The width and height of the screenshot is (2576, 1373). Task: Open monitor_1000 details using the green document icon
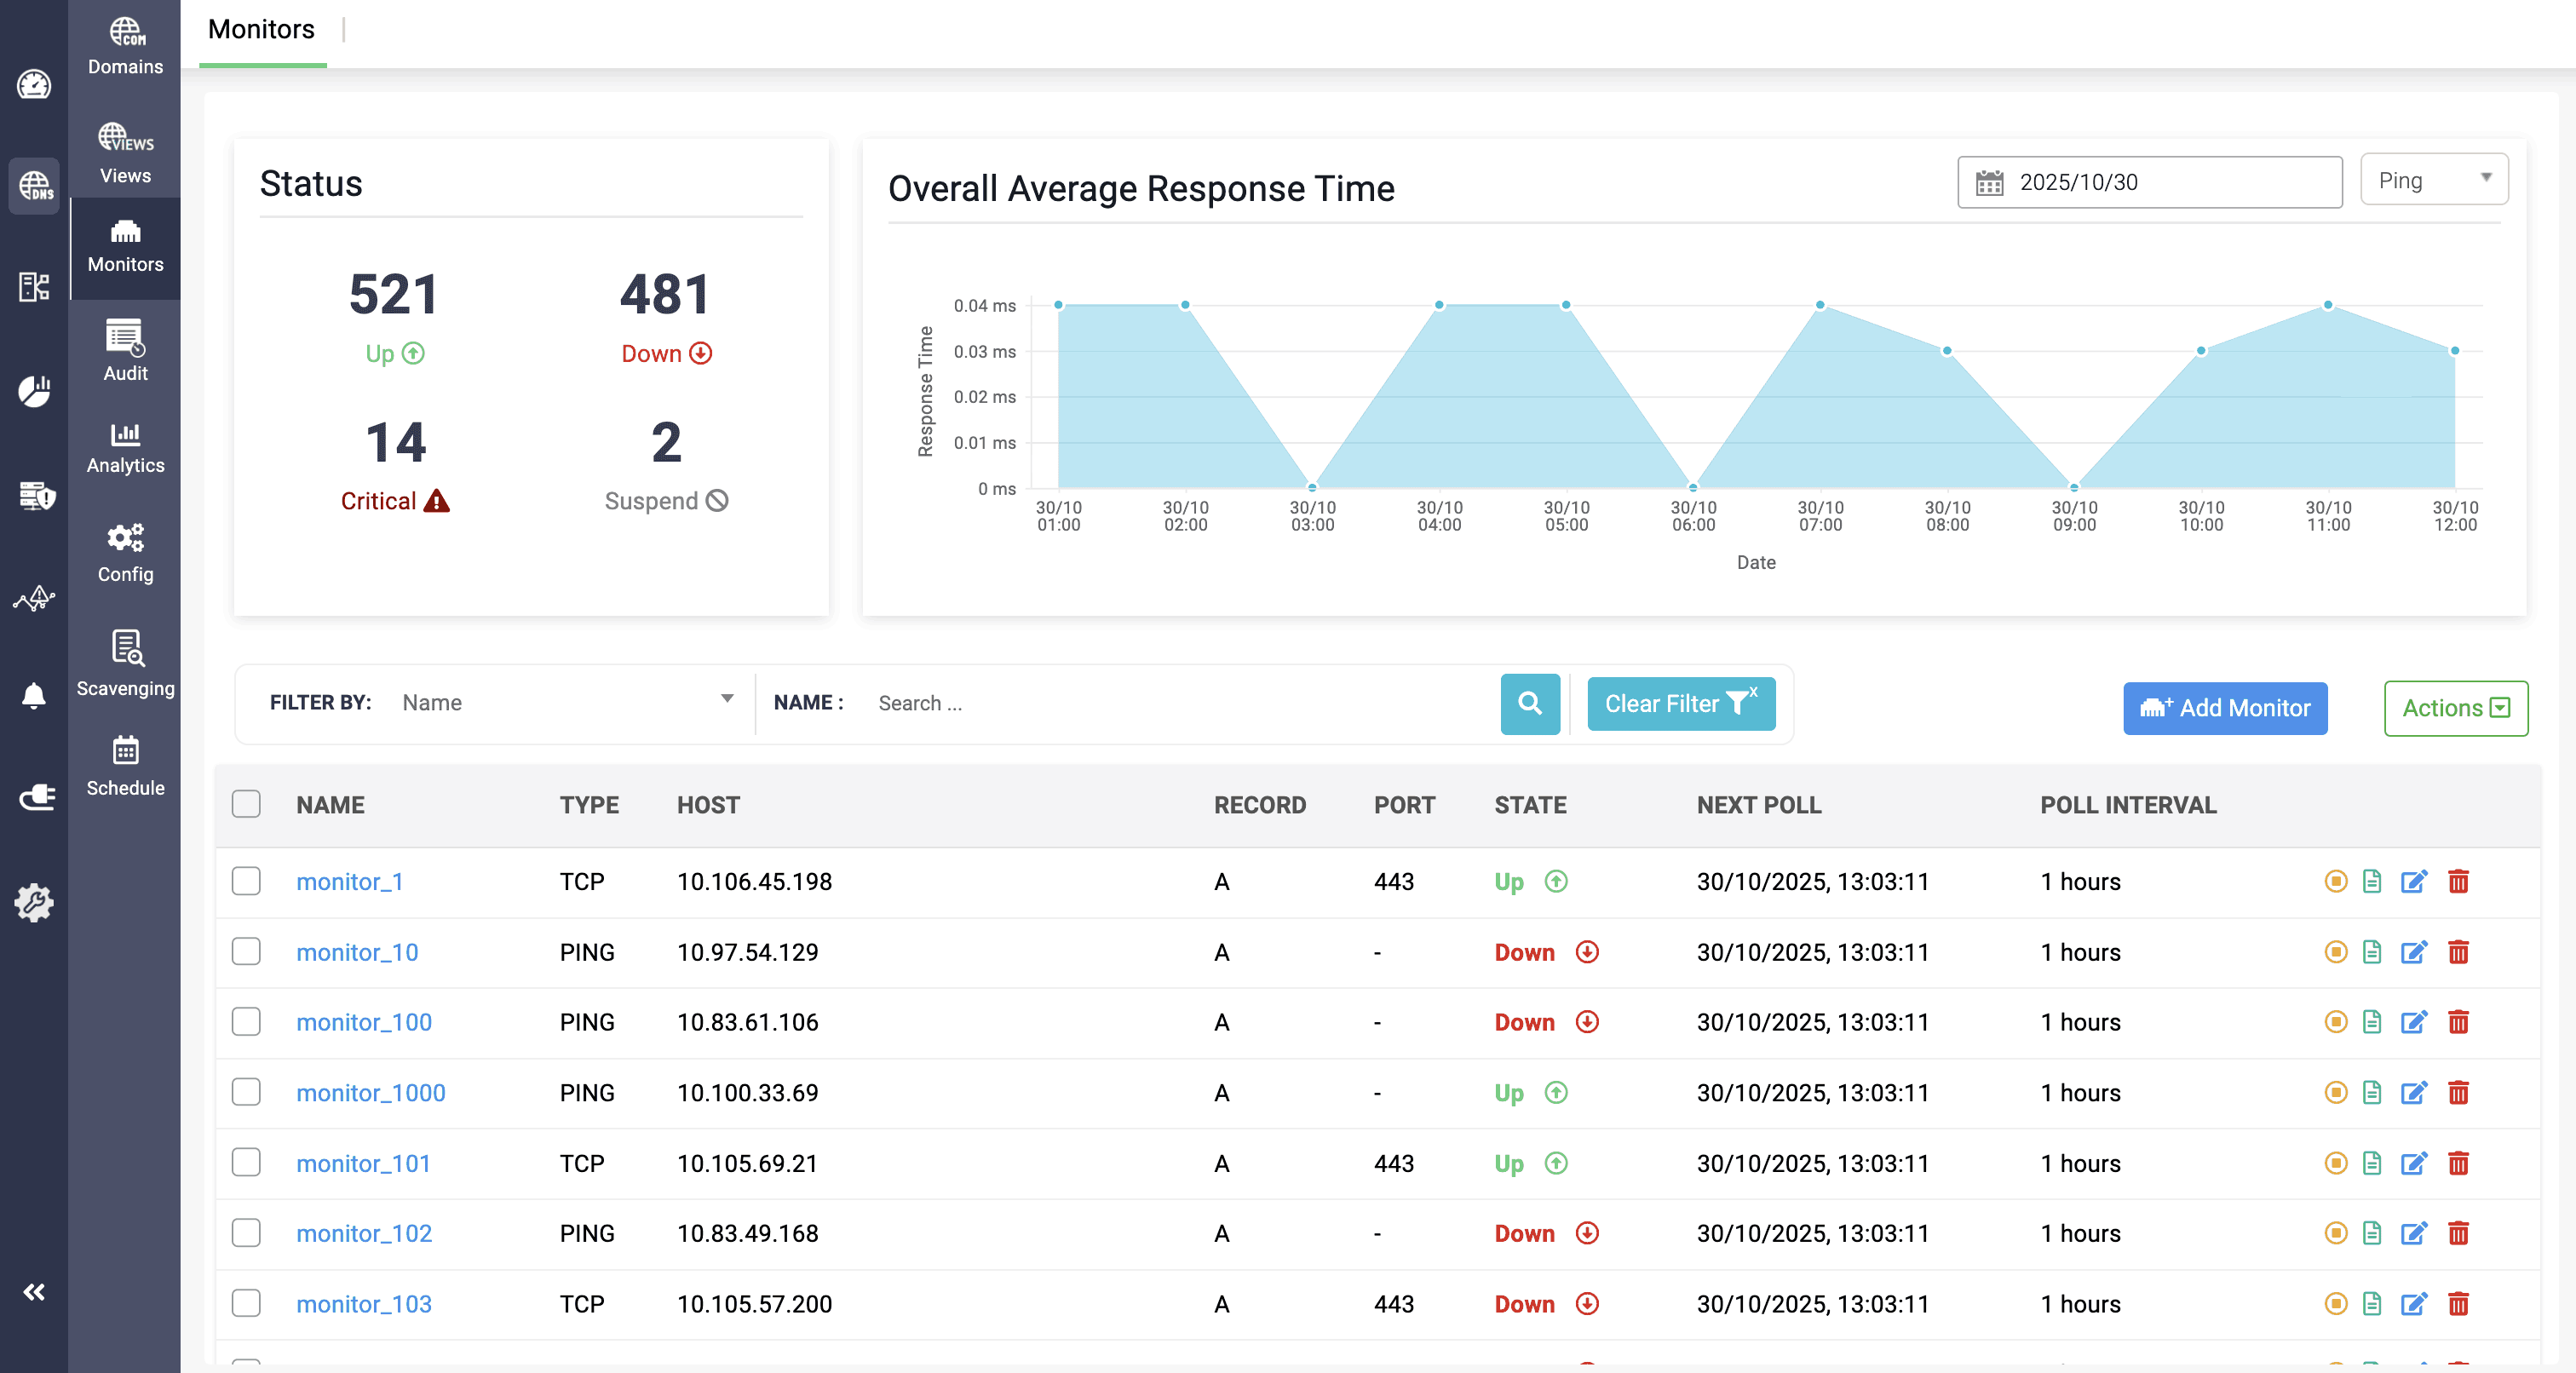click(2372, 1092)
